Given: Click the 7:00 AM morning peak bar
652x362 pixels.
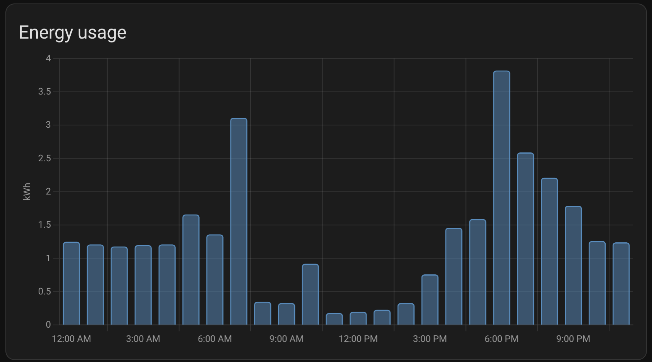Looking at the screenshot, I should pos(239,221).
